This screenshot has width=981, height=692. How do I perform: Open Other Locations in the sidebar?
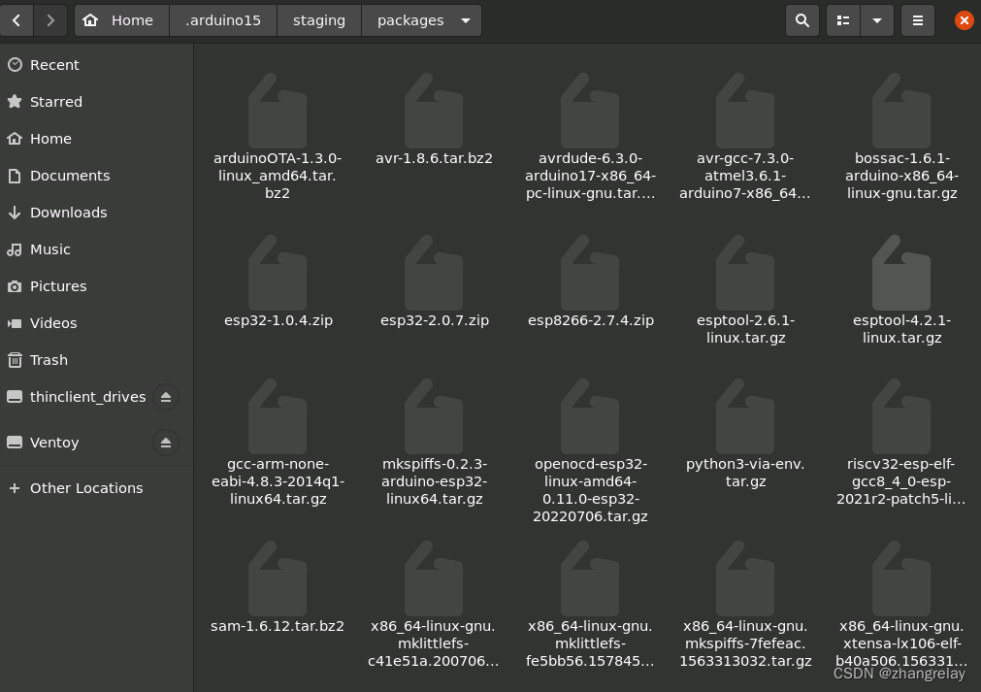[96, 488]
